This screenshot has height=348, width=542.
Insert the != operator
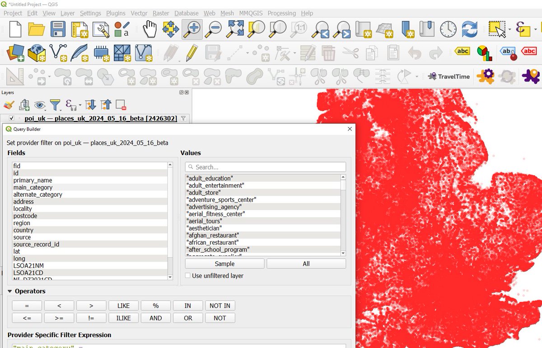point(91,318)
